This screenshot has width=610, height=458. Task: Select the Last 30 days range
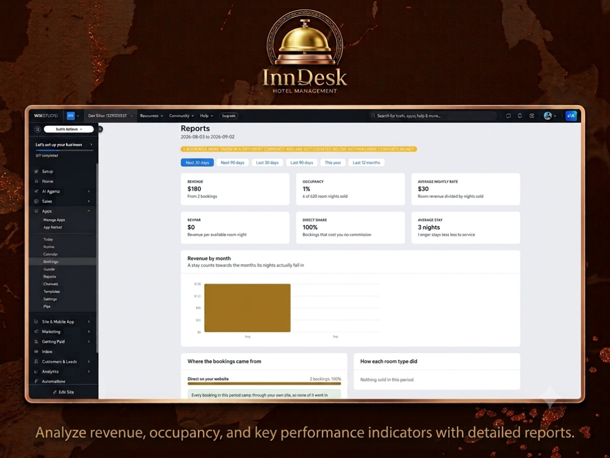[x=267, y=163]
